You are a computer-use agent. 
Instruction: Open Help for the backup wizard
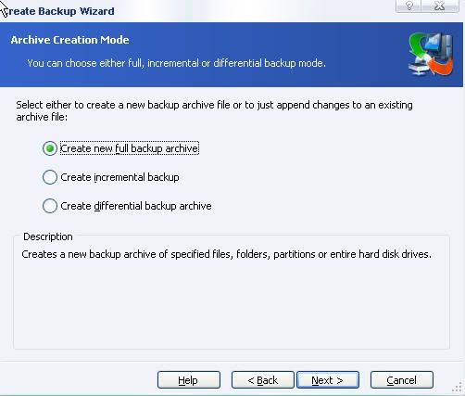coord(189,380)
